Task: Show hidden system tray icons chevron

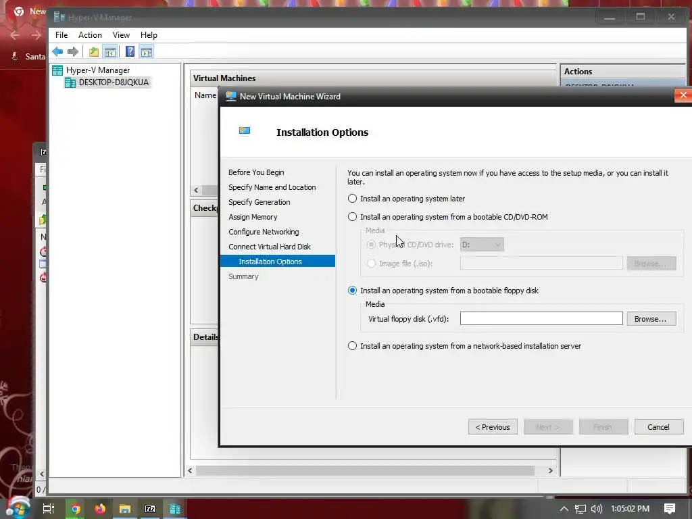Action: pyautogui.click(x=564, y=509)
